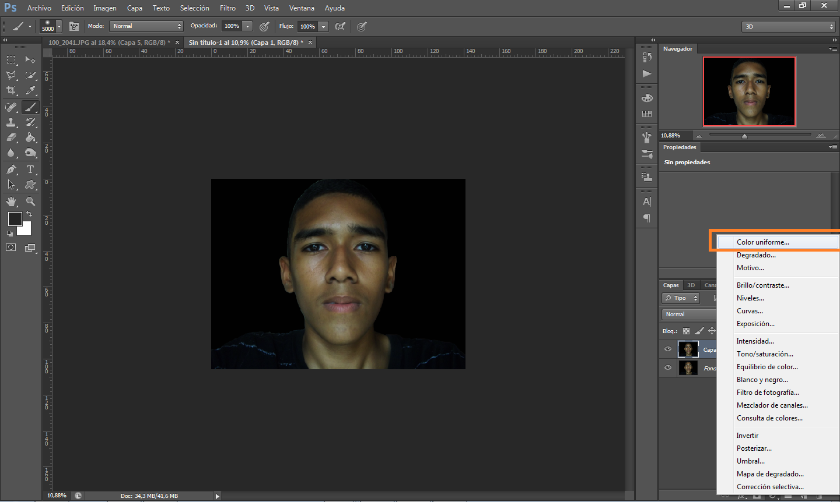This screenshot has height=502, width=840.
Task: Hide the Capa layer with eye icon
Action: tap(668, 349)
